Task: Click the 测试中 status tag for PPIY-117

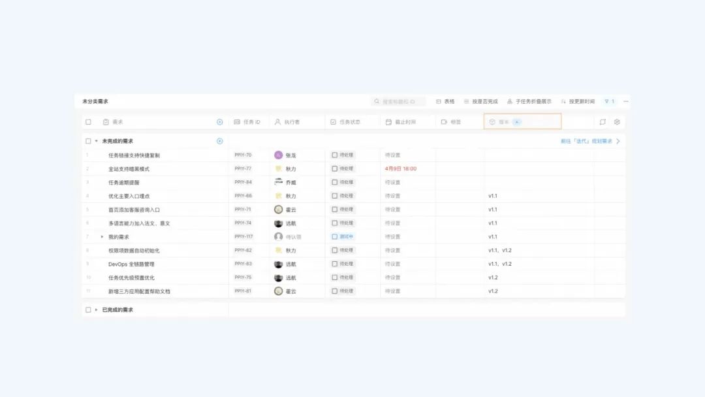Action: (343, 237)
